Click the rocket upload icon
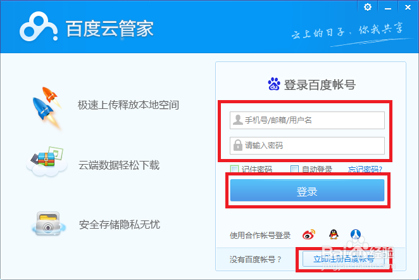419x280 pixels. pyautogui.click(x=47, y=108)
